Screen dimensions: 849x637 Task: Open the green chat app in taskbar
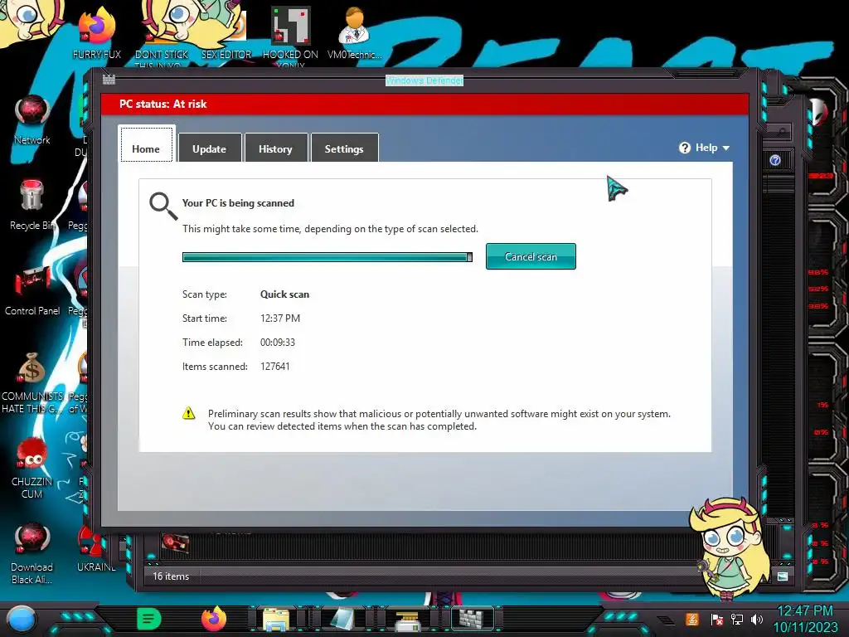(x=149, y=619)
